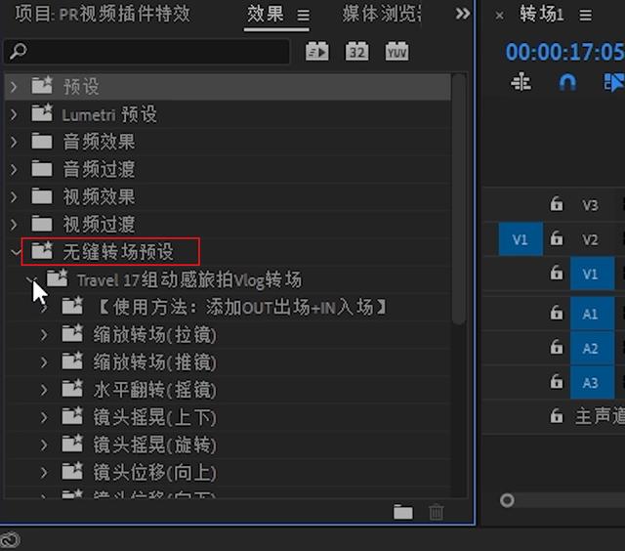This screenshot has width=625, height=551.
Task: Toggle lock on track A3
Action: (x=557, y=382)
